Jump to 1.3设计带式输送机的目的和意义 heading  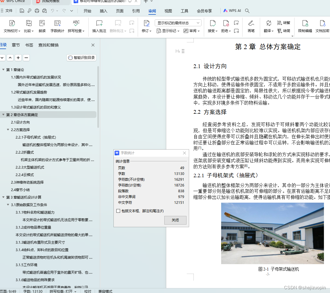point(36,107)
